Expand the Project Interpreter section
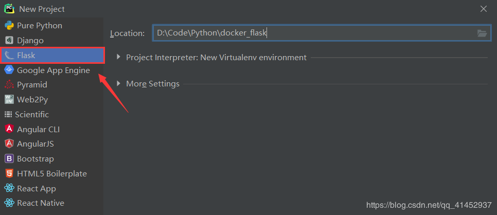The height and width of the screenshot is (215, 497). tap(119, 58)
